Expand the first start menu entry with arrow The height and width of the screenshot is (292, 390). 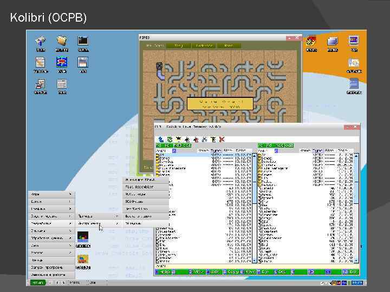point(52,194)
